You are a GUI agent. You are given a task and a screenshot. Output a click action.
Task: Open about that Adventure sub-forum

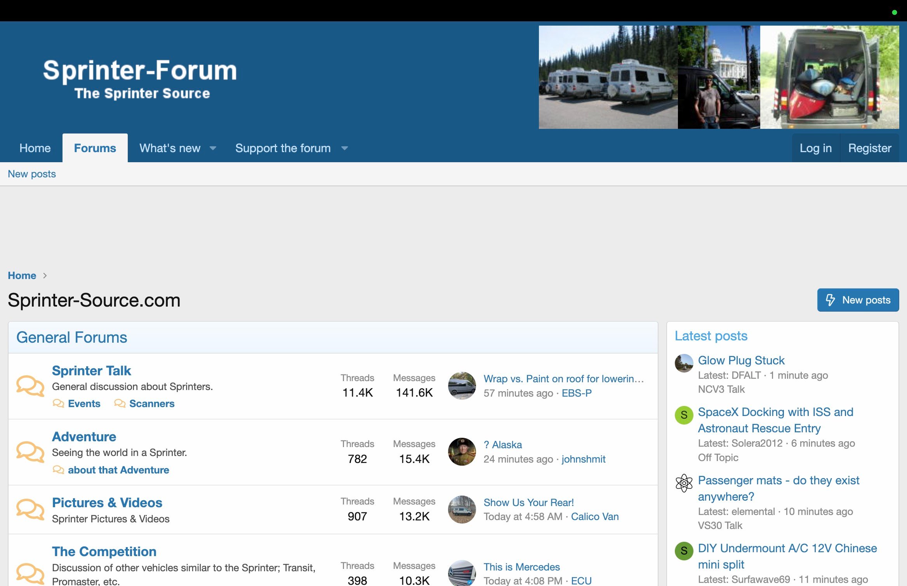[x=118, y=470]
